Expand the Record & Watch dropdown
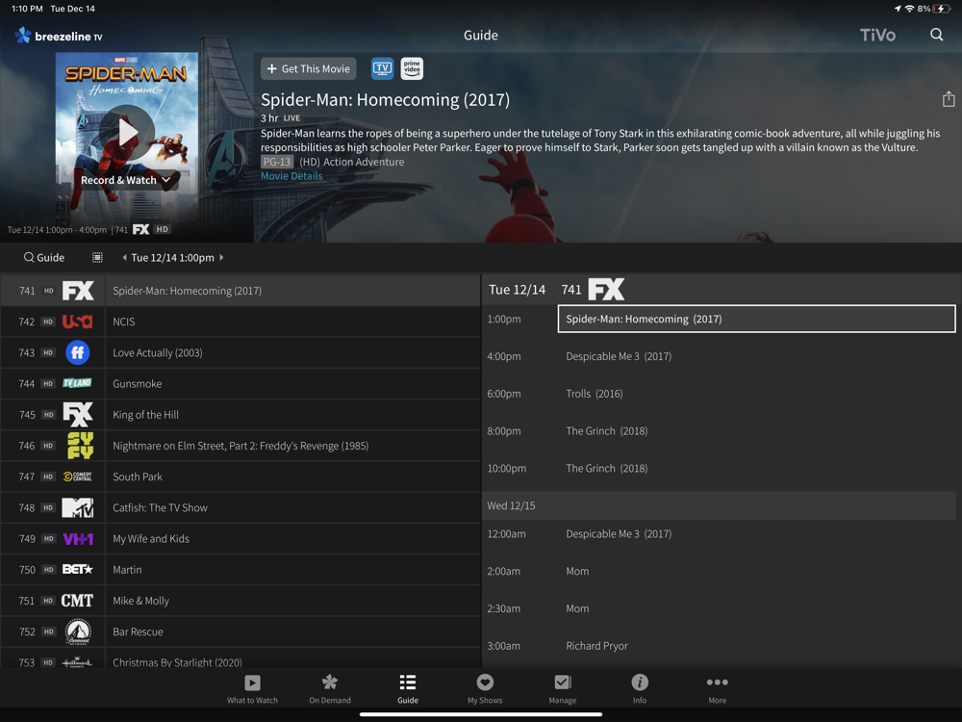Image resolution: width=962 pixels, height=722 pixels. click(x=126, y=180)
